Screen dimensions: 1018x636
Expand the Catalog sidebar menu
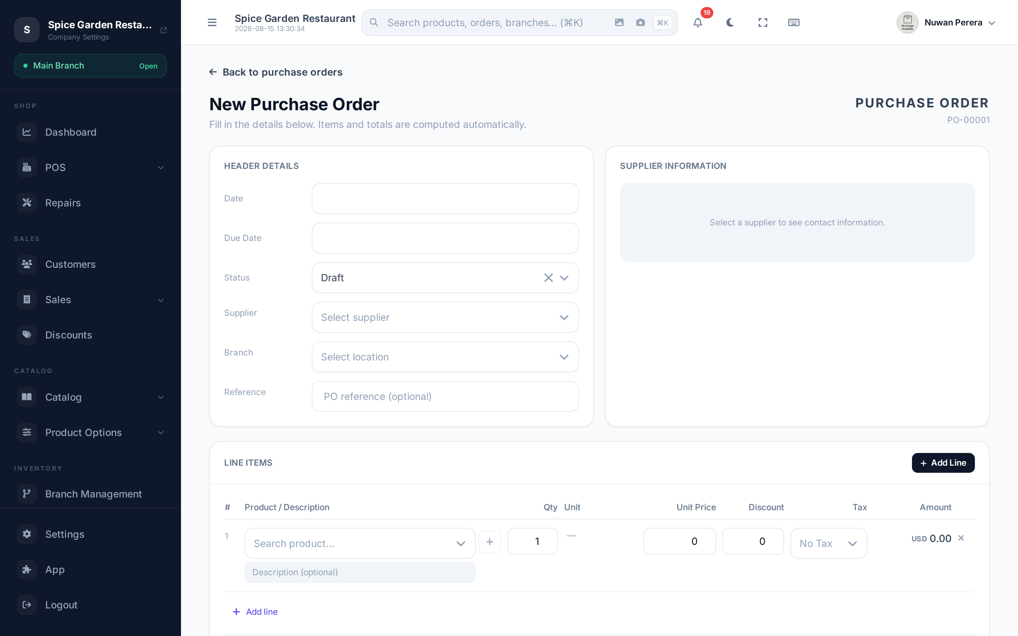[90, 397]
